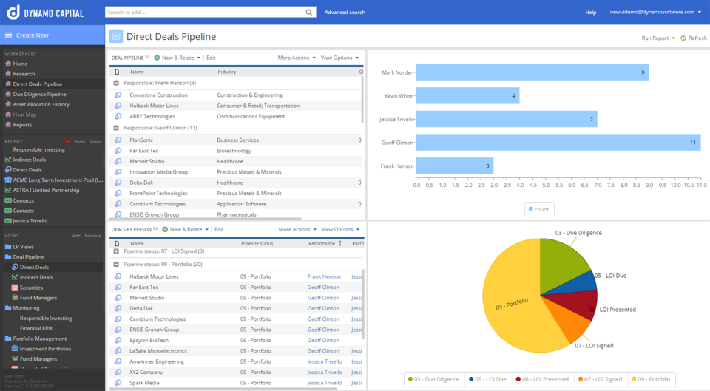Viewport: 710px width, 391px height.
Task: Expand Pipeline status 07 - LOI Signed group
Action: coord(116,251)
